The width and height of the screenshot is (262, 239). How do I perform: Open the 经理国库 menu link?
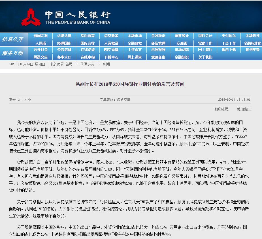[64, 43]
